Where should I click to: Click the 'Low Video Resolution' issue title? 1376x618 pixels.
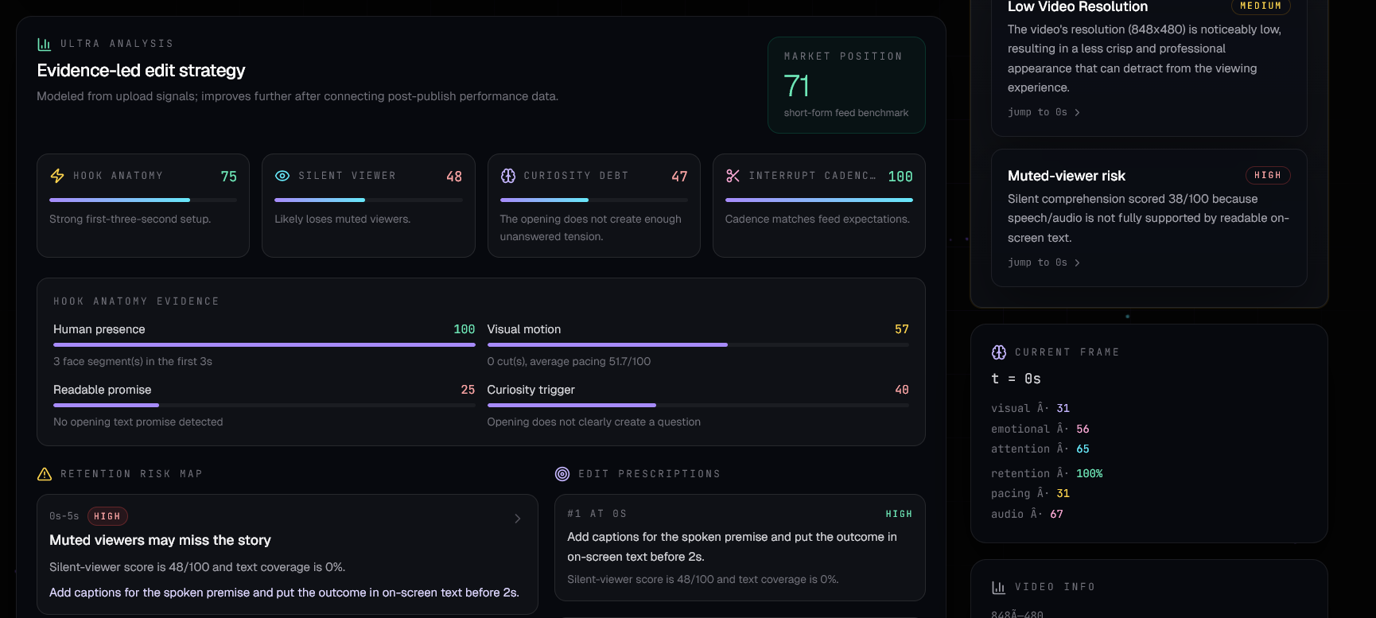[1078, 7]
